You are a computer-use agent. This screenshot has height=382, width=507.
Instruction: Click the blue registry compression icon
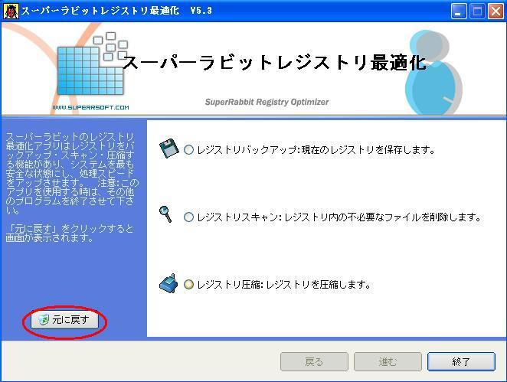168,283
